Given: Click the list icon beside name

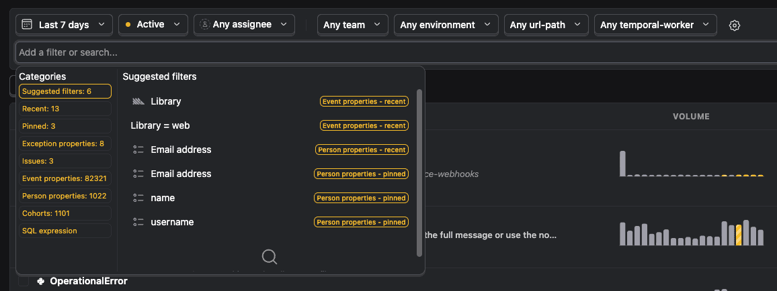Looking at the screenshot, I should (138, 198).
